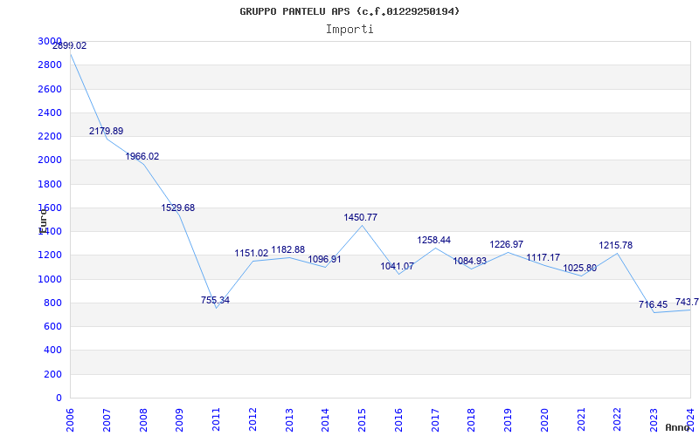Click y-axis tick label 2600
The image size is (699, 436).
coord(50,89)
